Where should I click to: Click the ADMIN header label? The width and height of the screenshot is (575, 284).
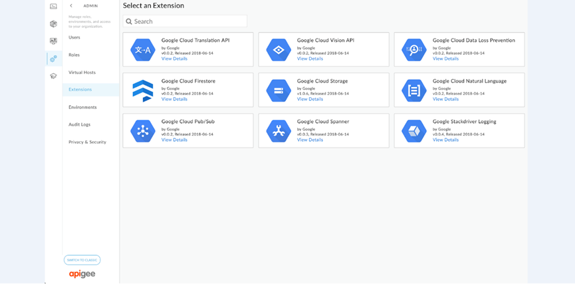click(x=90, y=6)
